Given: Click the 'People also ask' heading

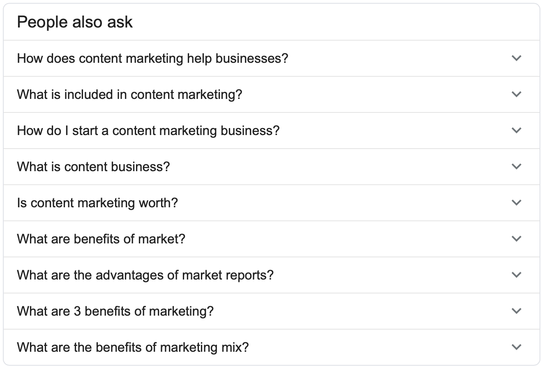Looking at the screenshot, I should [x=75, y=22].
